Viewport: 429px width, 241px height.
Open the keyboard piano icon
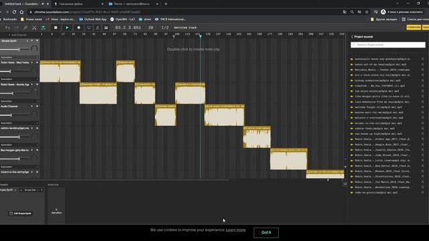106,27
